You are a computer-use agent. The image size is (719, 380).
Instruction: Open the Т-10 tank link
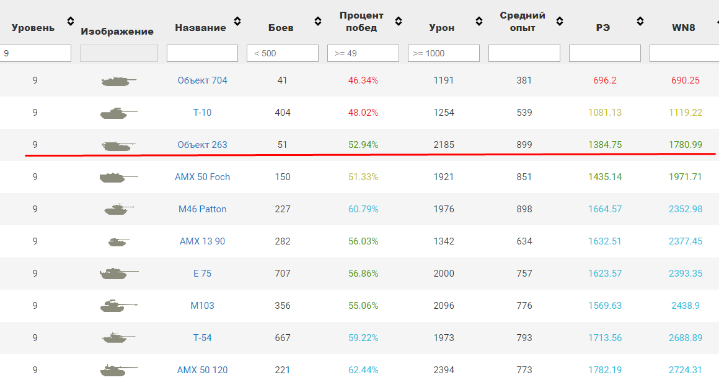point(202,113)
